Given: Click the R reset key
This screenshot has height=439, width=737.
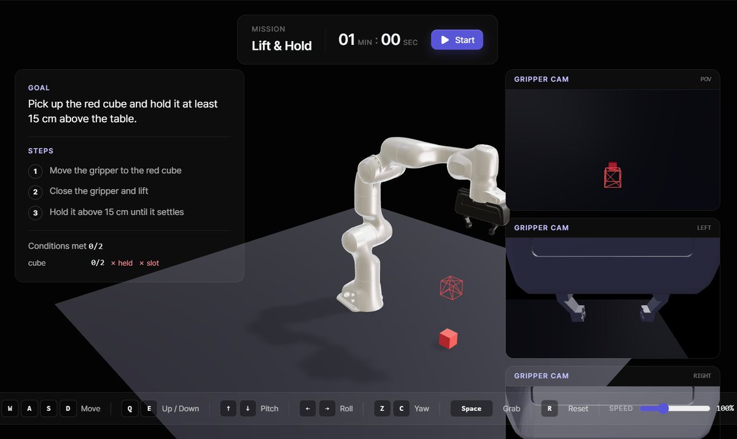Looking at the screenshot, I should point(550,408).
